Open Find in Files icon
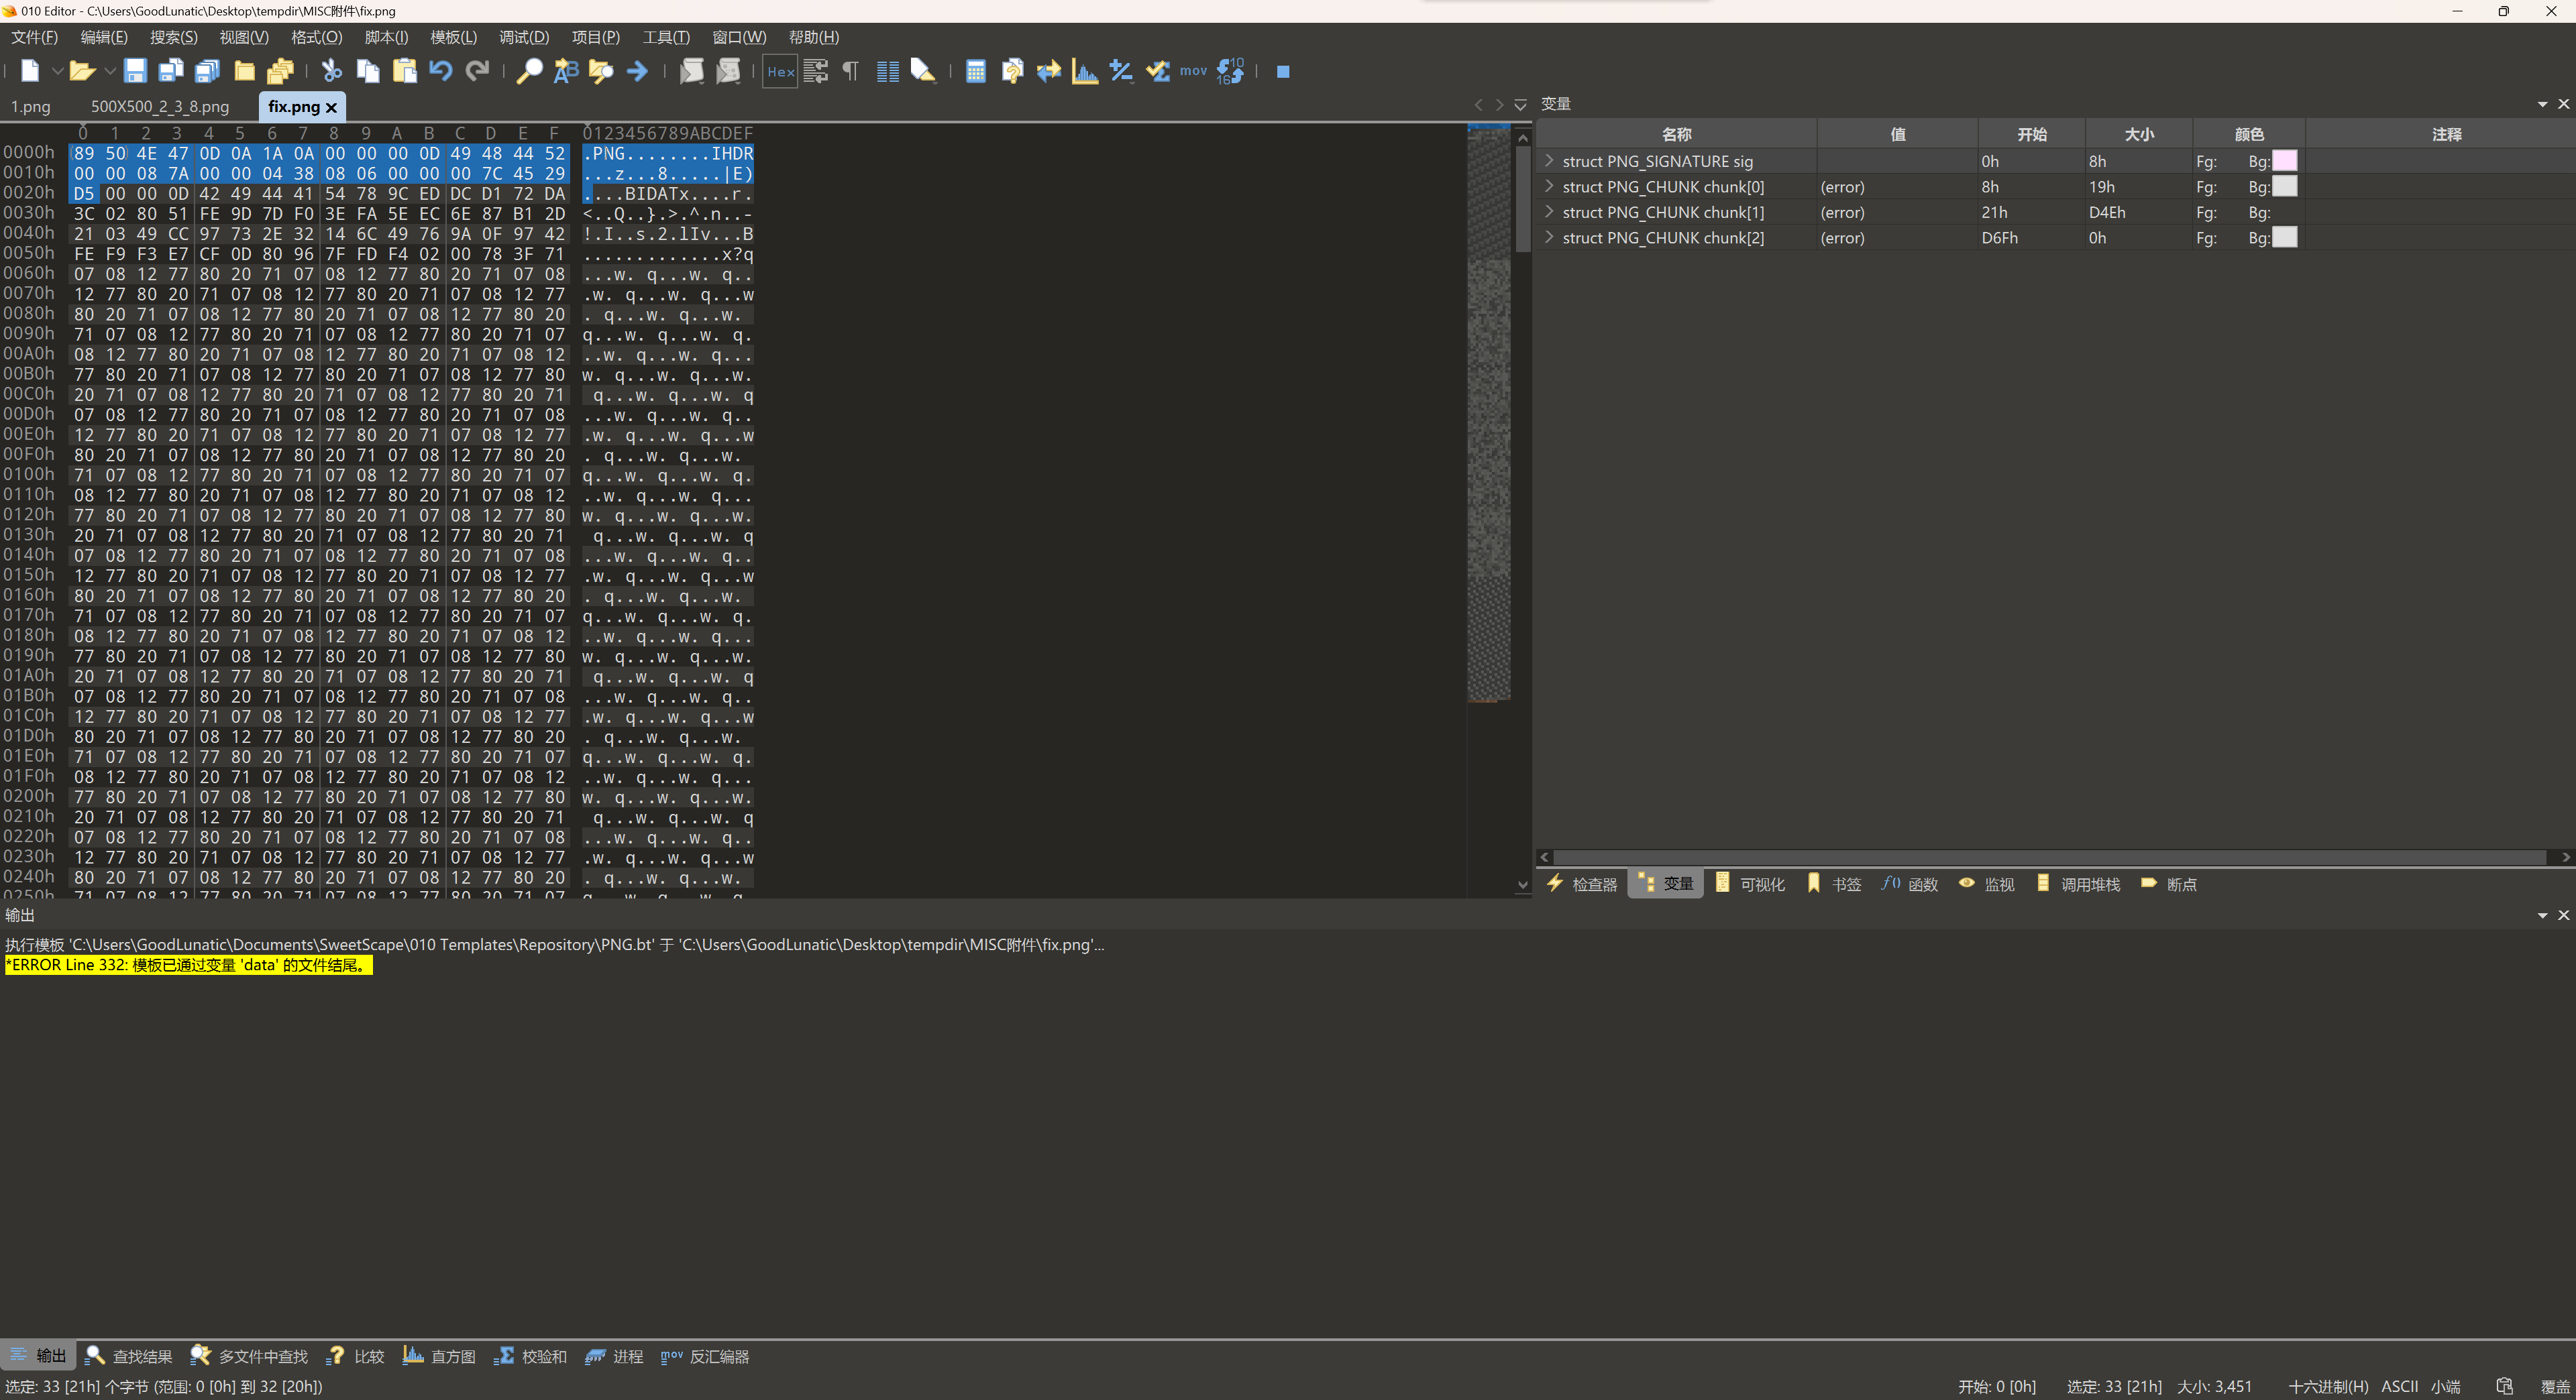 pyautogui.click(x=601, y=71)
